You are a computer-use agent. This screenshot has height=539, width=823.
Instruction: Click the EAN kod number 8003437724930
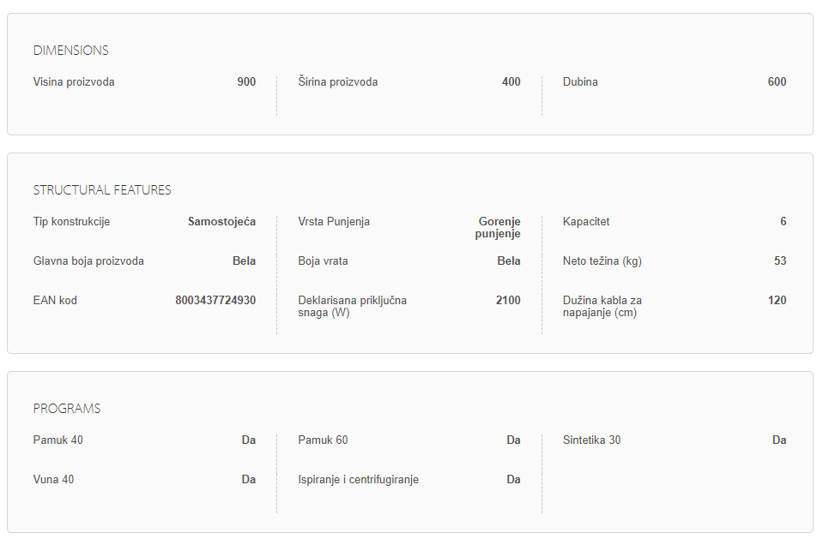(x=215, y=301)
